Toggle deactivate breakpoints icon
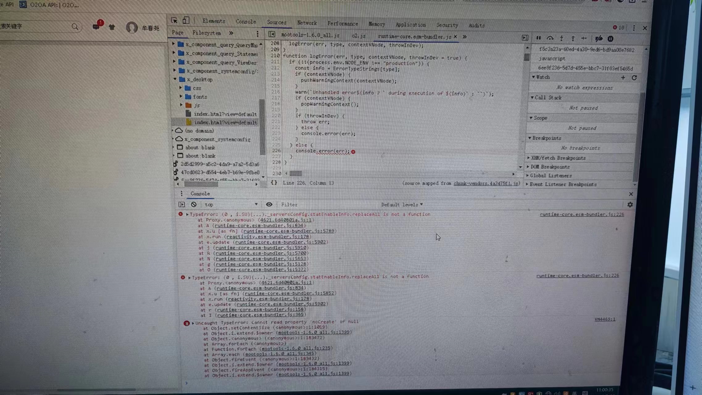This screenshot has height=395, width=702. 599,39
